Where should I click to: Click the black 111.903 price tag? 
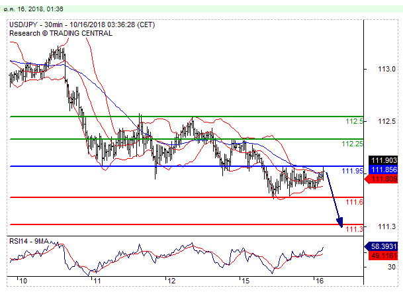coord(383,160)
